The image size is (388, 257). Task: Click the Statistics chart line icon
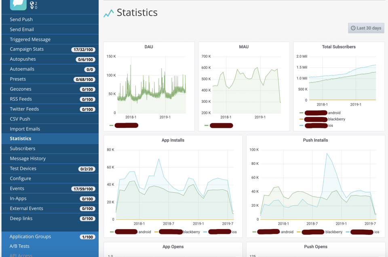[108, 14]
